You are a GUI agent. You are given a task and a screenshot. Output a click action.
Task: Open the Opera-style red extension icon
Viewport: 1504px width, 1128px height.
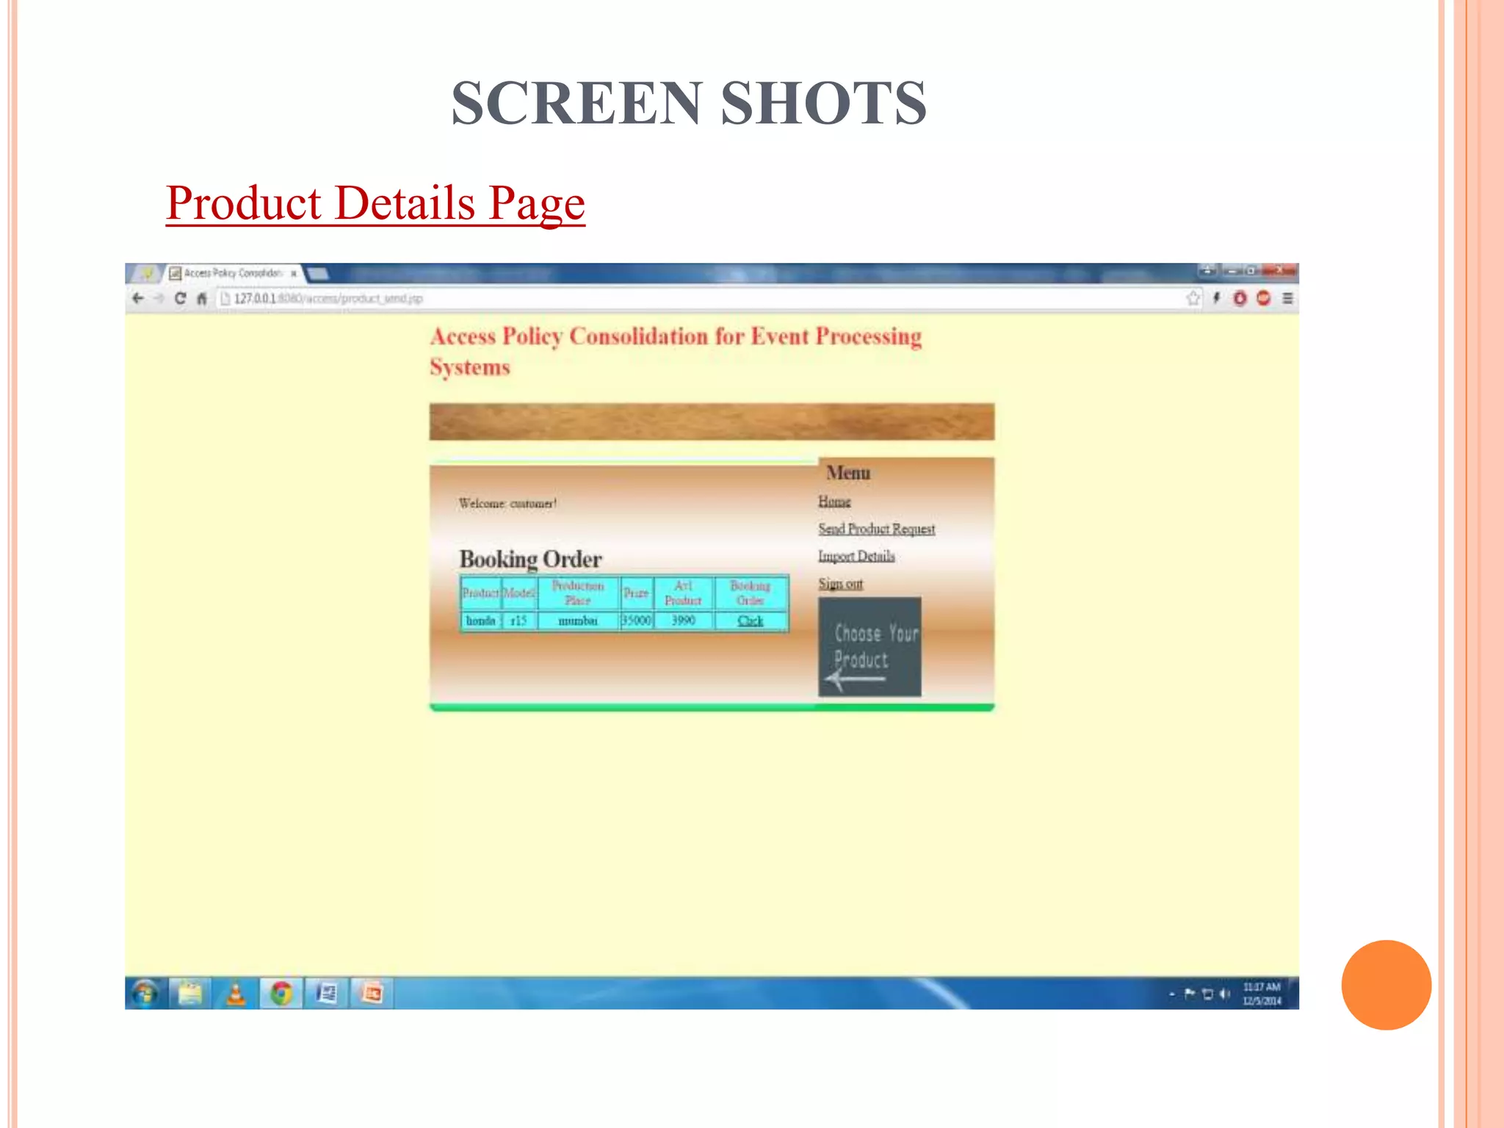pyautogui.click(x=1240, y=298)
